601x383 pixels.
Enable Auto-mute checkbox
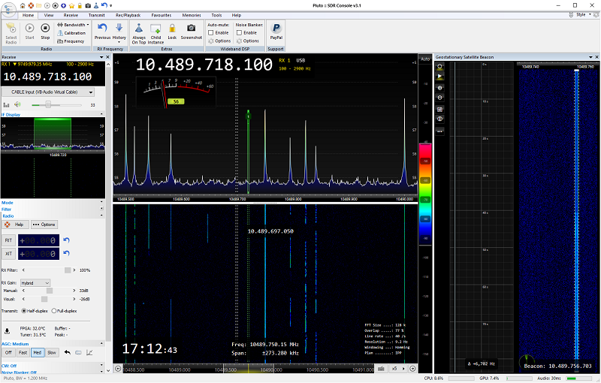click(211, 33)
